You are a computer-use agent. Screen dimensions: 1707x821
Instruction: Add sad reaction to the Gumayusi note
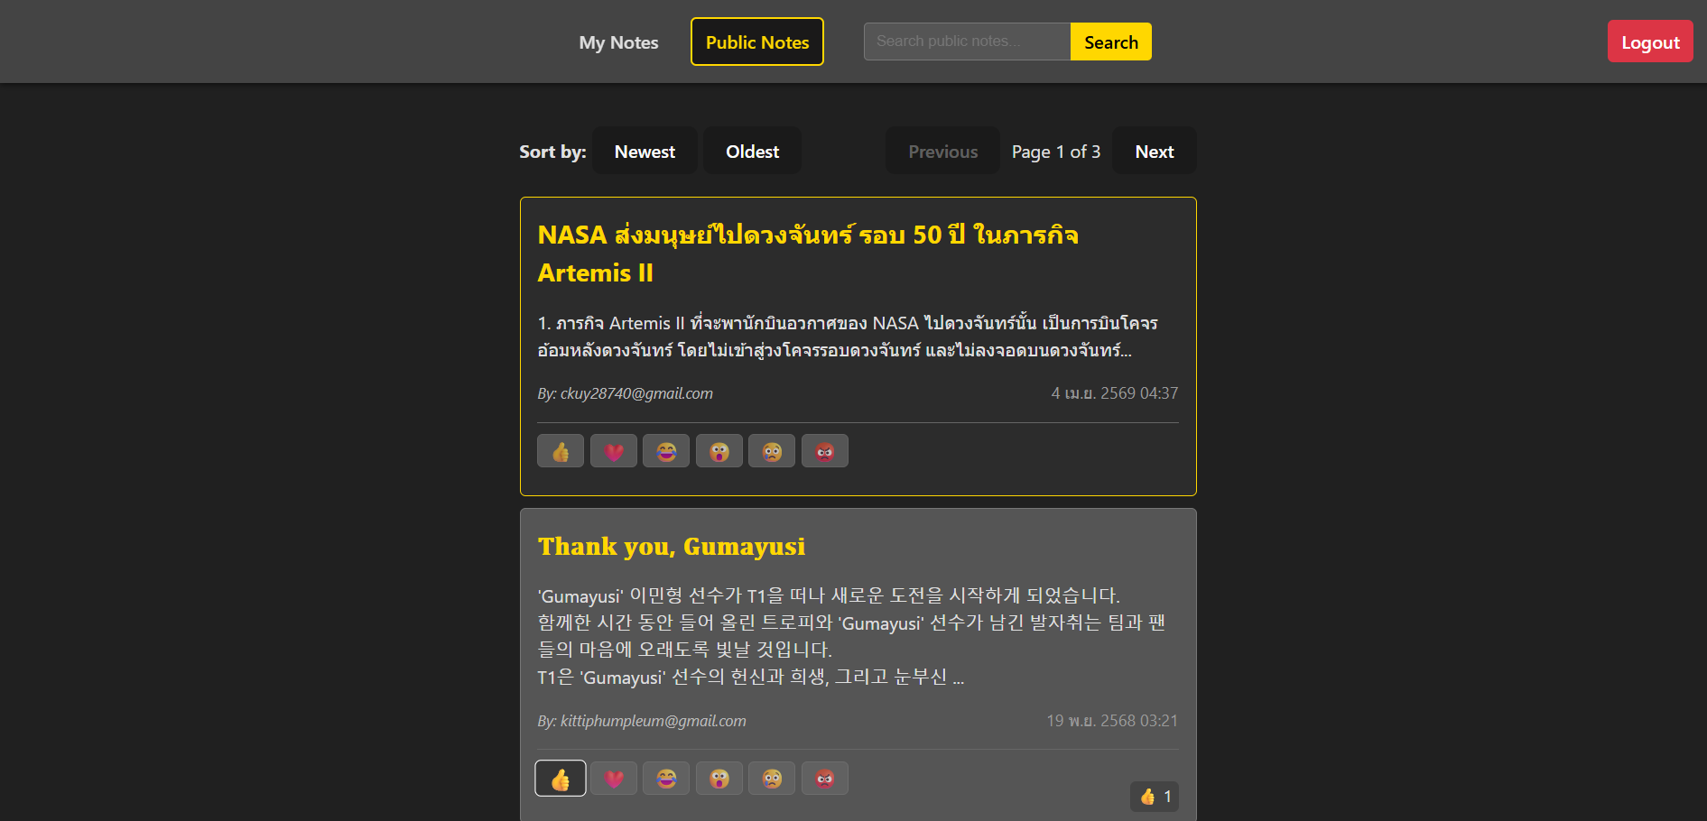point(772,779)
